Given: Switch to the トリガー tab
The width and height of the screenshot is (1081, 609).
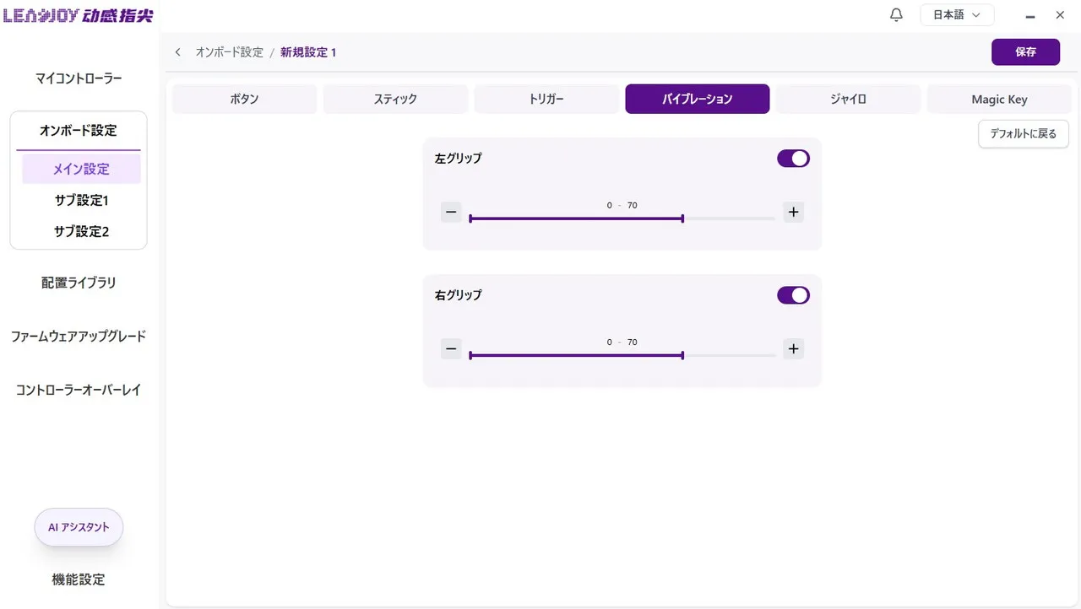Looking at the screenshot, I should tap(546, 99).
